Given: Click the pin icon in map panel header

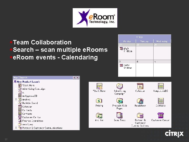Looking at the screenshot, I should [74, 78].
